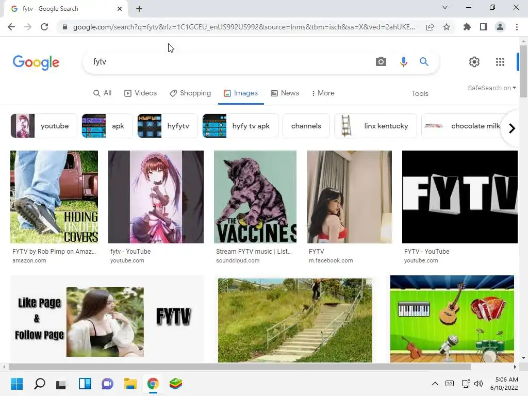Select the Images tab

click(241, 93)
